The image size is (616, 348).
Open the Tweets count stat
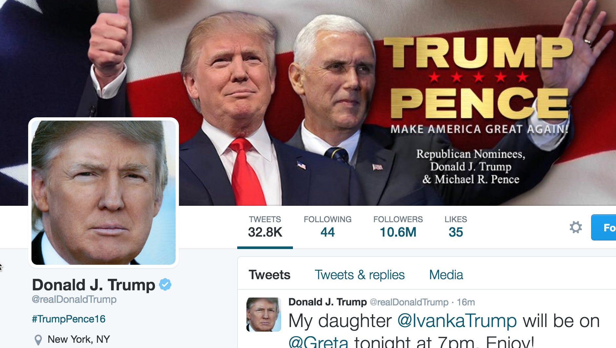[x=265, y=227]
